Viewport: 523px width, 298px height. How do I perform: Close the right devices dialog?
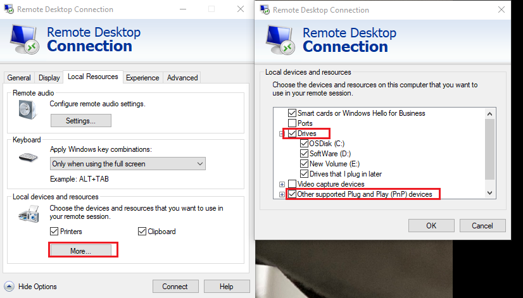(x=501, y=9)
